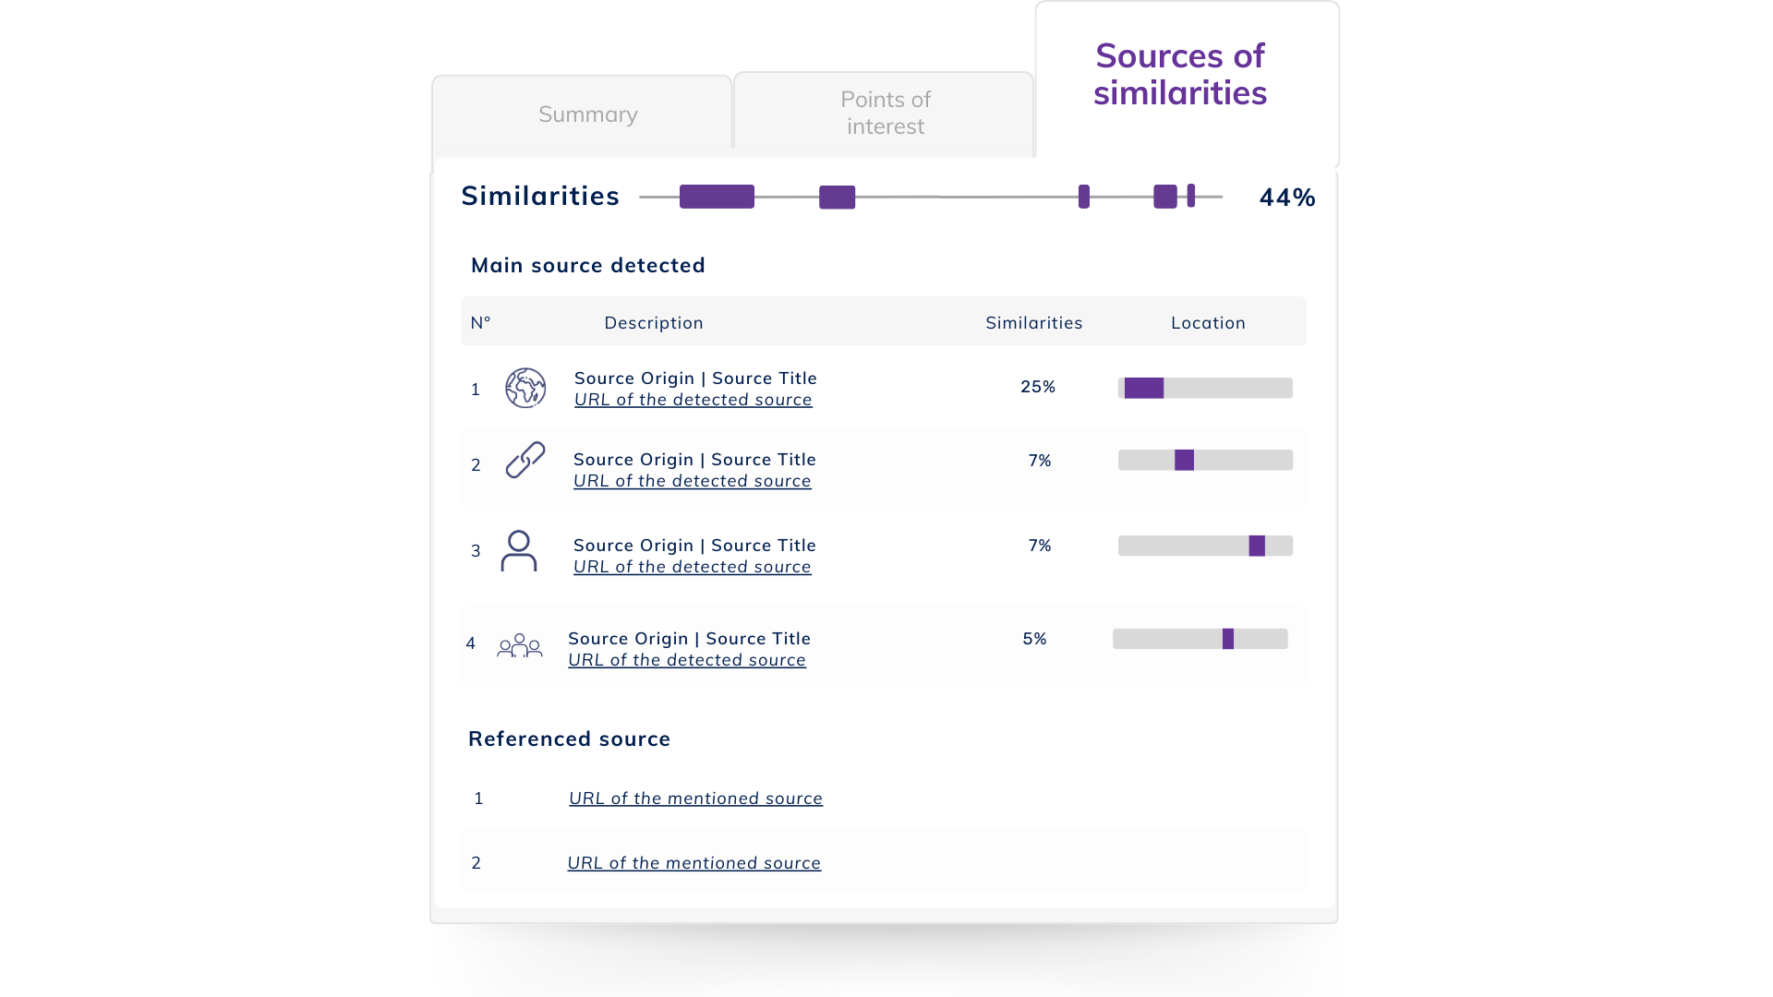1773x997 pixels.
Task: Click the purple location marker for 25% source
Action: coord(1144,388)
